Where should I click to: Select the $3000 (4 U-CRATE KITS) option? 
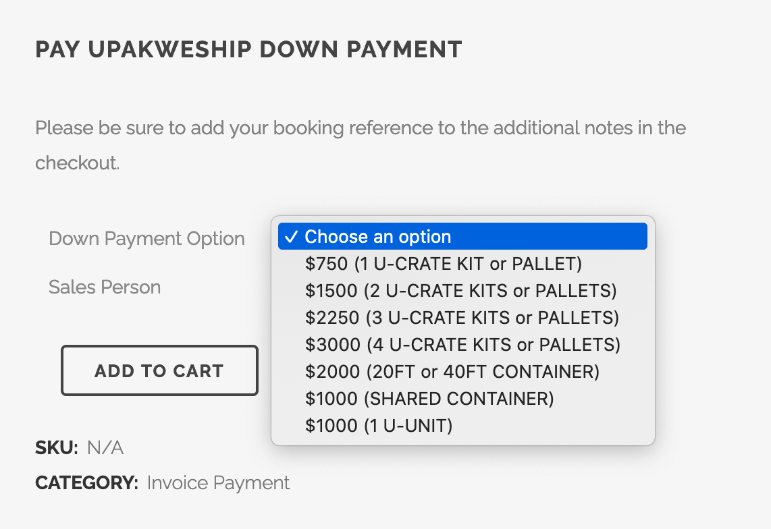coord(462,345)
